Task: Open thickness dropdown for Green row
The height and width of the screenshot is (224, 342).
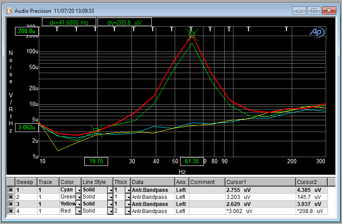Action: [128, 197]
